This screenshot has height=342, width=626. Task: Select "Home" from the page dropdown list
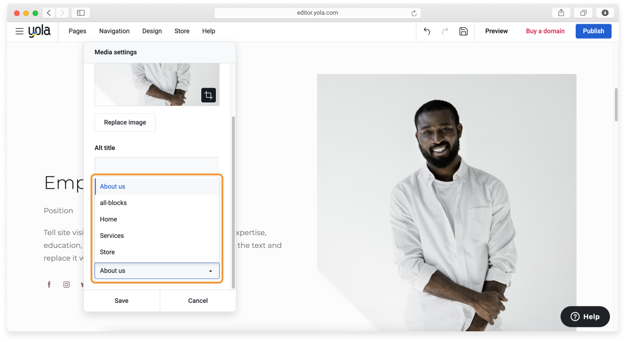[108, 219]
